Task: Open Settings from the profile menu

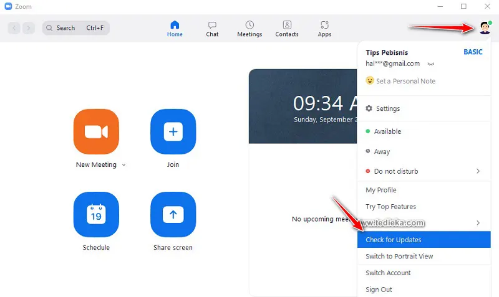Action: tap(424, 108)
